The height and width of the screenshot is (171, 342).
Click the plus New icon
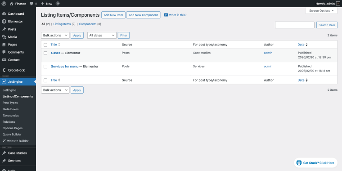[x=43, y=4]
